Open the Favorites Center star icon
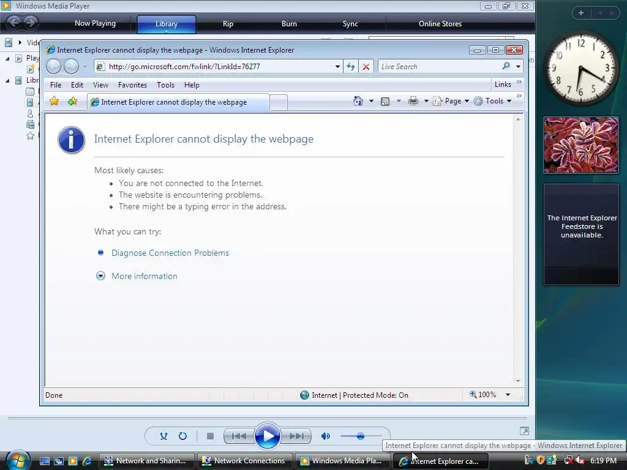 pyautogui.click(x=54, y=101)
